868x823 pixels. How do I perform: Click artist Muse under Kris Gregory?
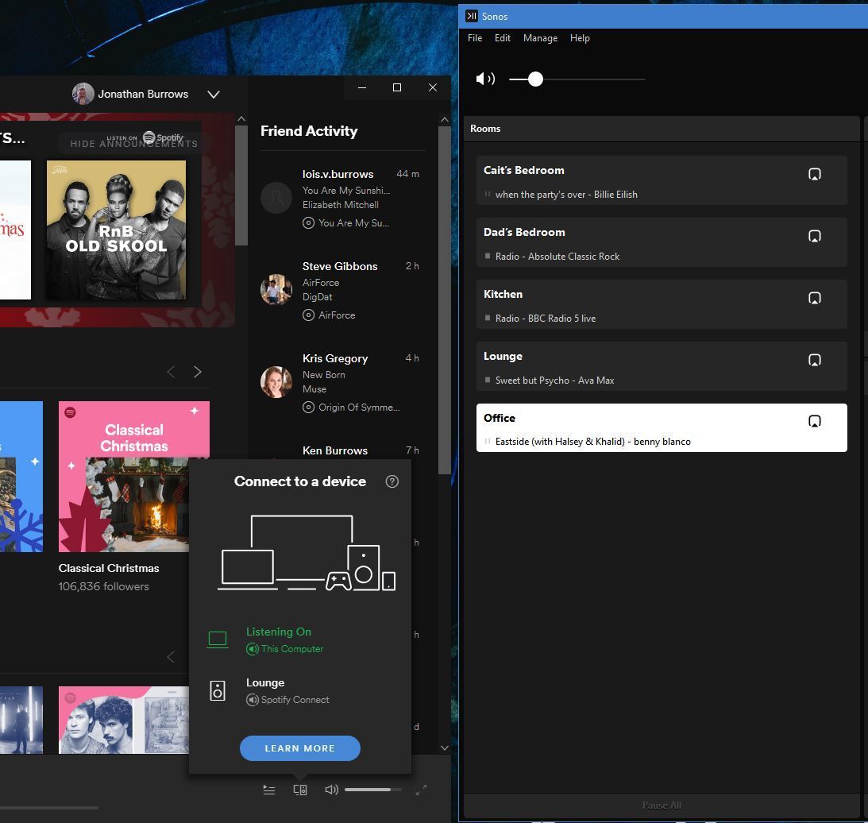(x=314, y=388)
